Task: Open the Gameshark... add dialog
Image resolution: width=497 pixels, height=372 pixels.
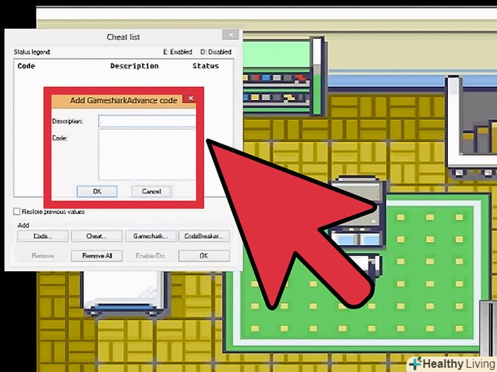Action: pos(151,236)
